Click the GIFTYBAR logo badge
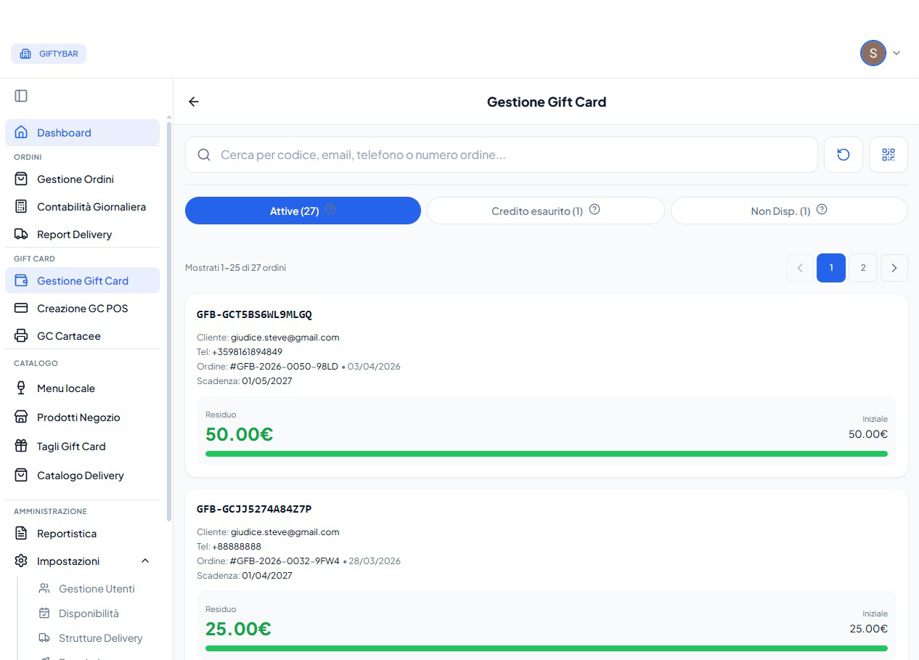Image resolution: width=919 pixels, height=660 pixels. [49, 54]
